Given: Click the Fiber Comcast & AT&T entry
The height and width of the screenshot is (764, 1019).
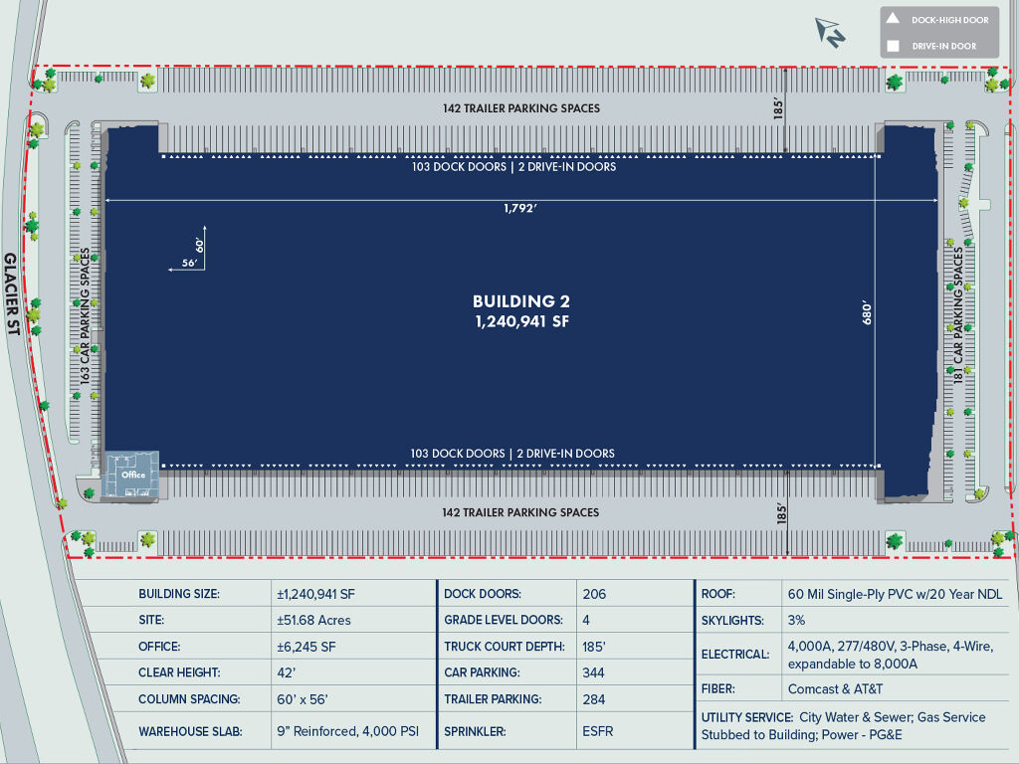Looking at the screenshot, I should (x=852, y=688).
